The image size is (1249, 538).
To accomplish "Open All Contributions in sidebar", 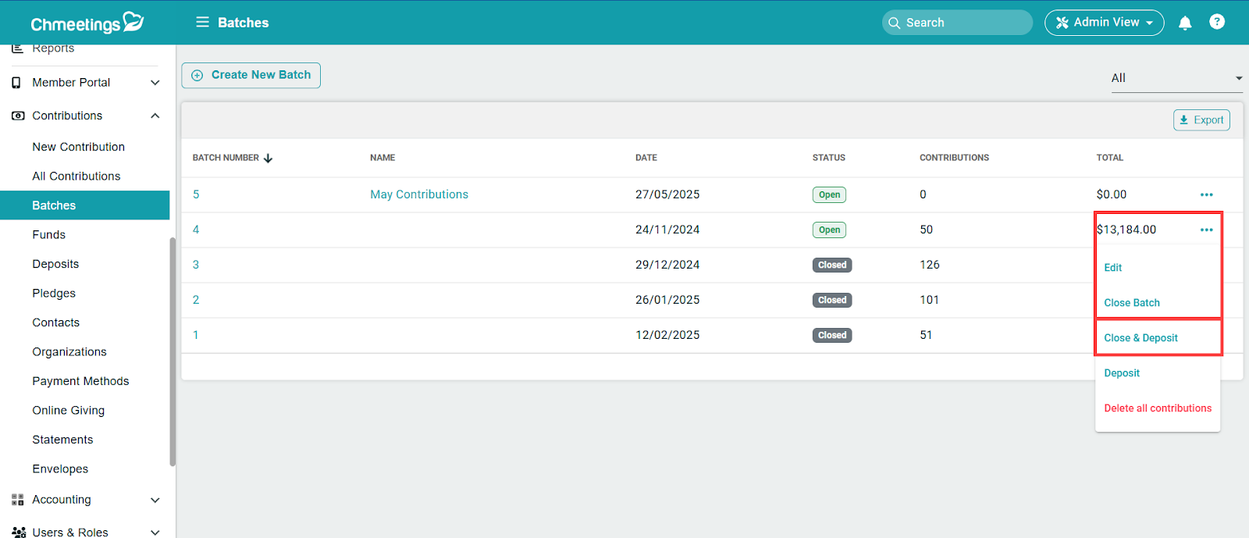I will (x=76, y=176).
